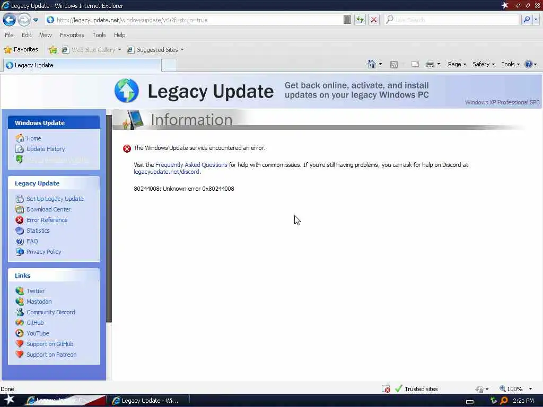Open the Favorites menu in menu bar

[x=72, y=35]
